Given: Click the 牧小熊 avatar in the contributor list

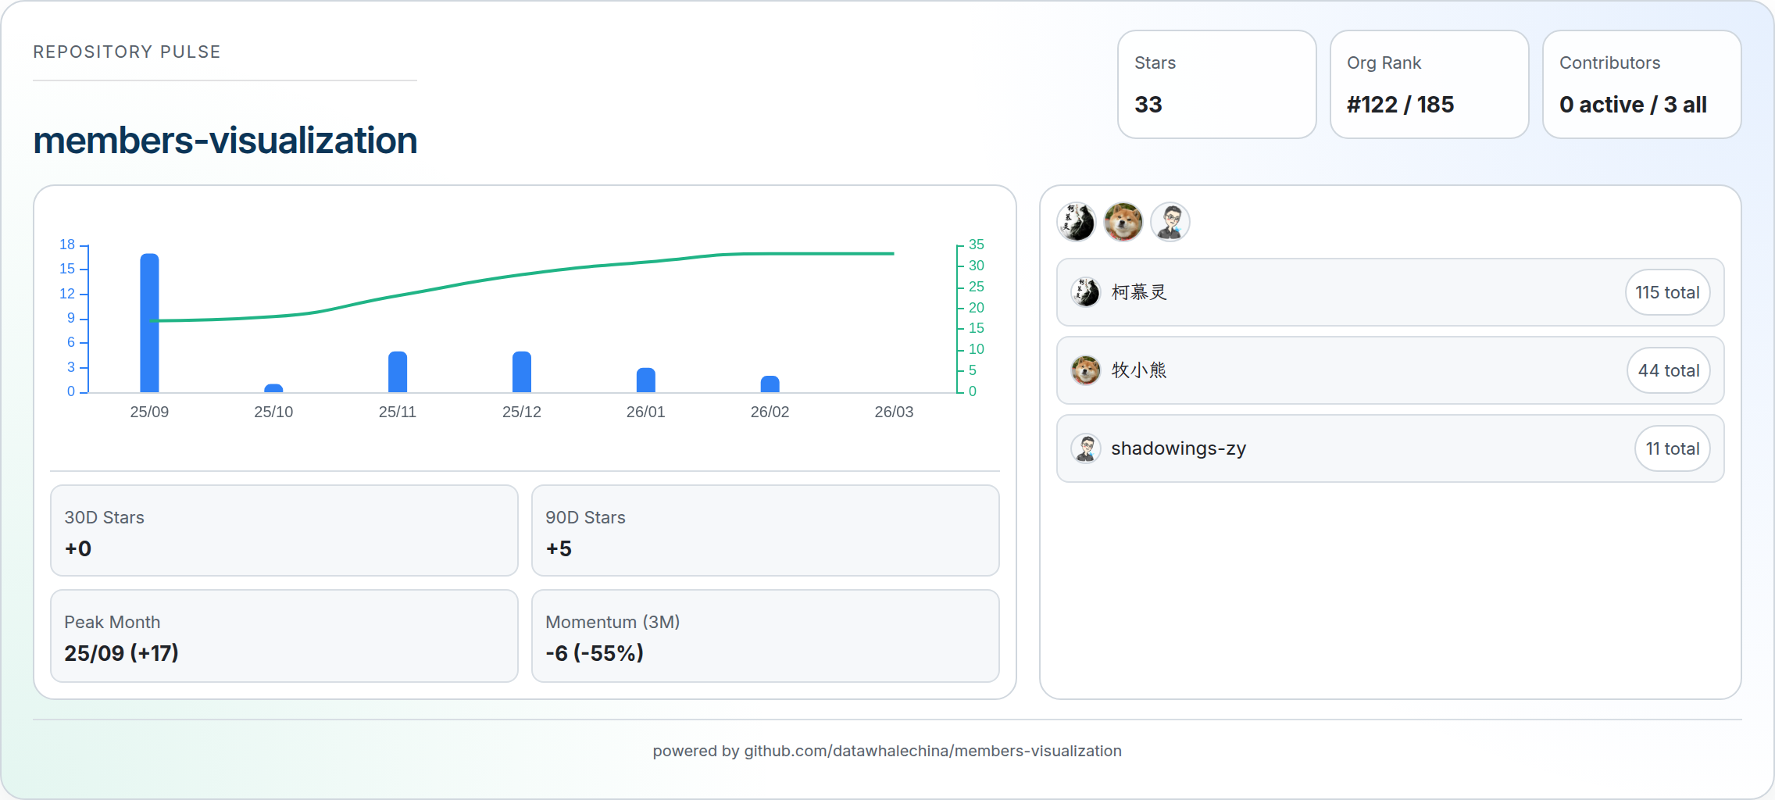Looking at the screenshot, I should click(x=1085, y=370).
